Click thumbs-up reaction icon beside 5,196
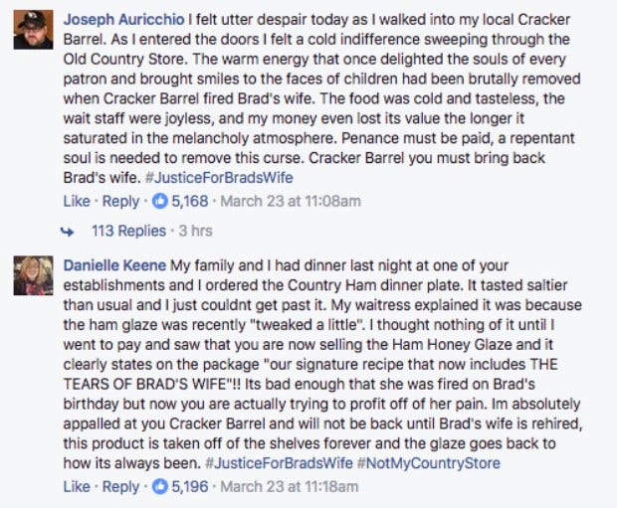This screenshot has height=508, width=617. click(160, 487)
